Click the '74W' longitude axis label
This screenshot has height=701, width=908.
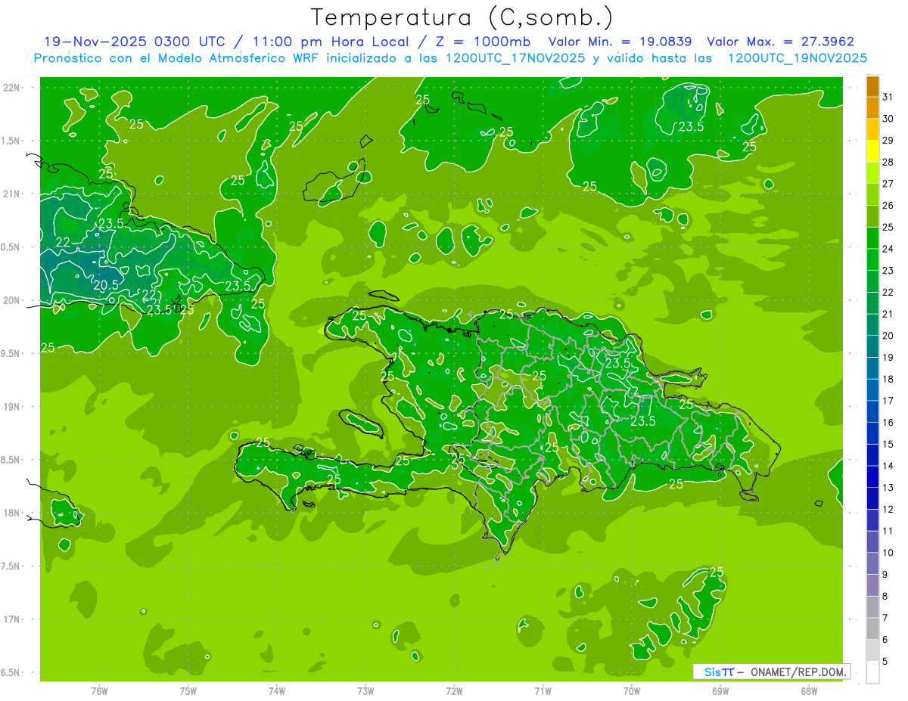pos(277,690)
